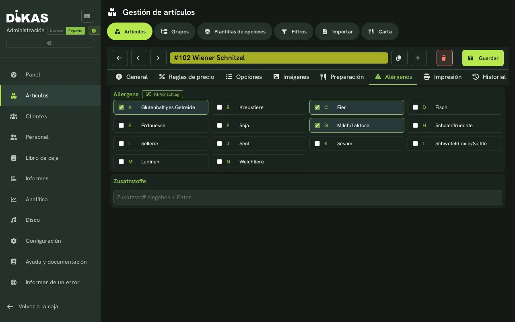Check the Sellerie allergen

[121, 144]
